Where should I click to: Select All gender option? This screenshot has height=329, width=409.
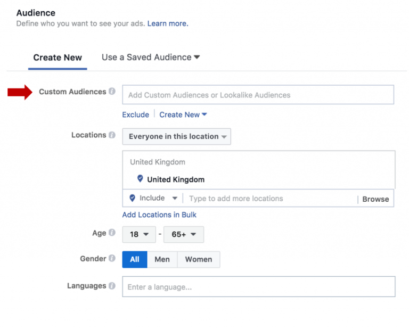(x=135, y=259)
